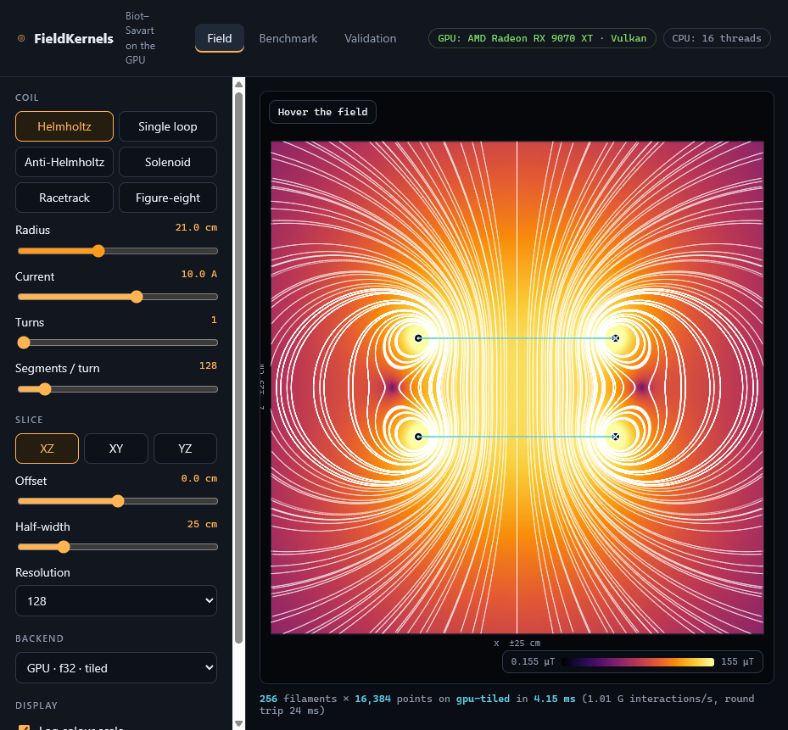Click the "10.0 A" current value
Image resolution: width=788 pixels, height=730 pixels.
tap(199, 274)
